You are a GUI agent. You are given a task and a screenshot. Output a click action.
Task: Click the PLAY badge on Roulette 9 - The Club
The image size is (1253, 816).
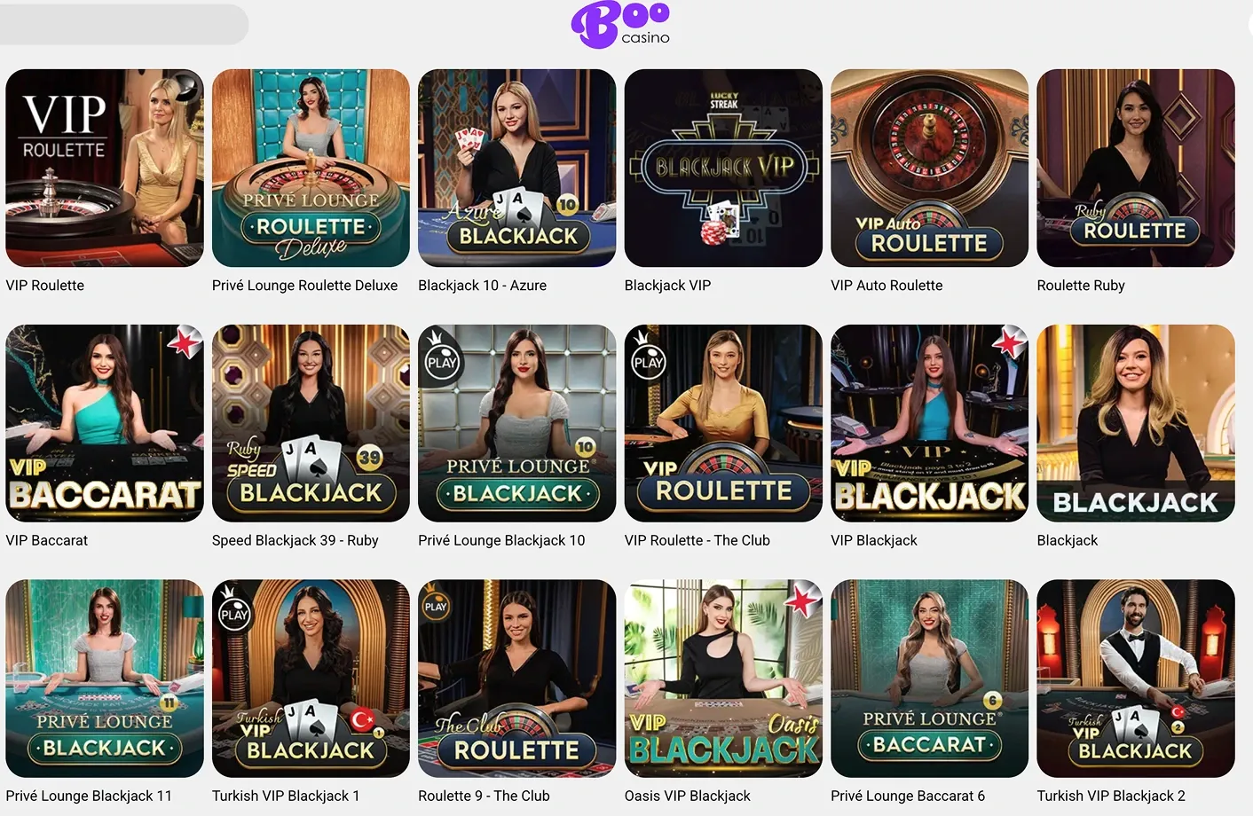click(436, 603)
